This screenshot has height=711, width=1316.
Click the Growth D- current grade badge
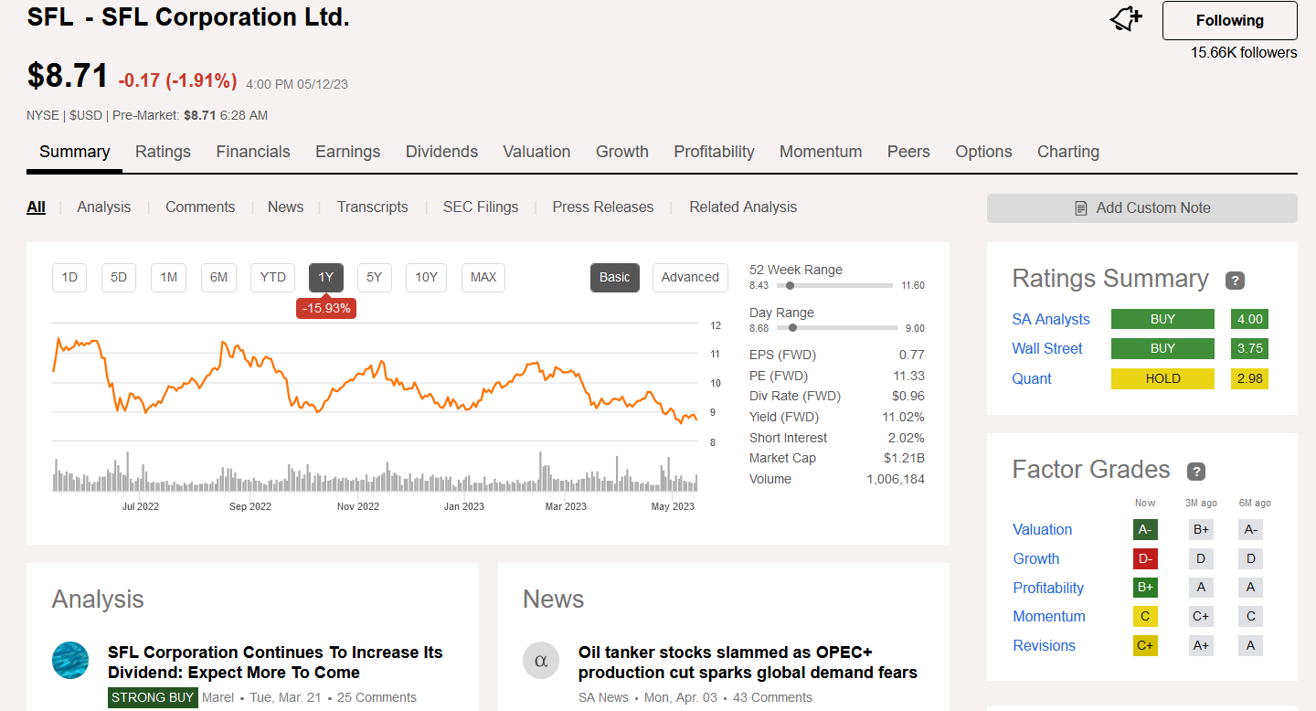click(x=1145, y=559)
